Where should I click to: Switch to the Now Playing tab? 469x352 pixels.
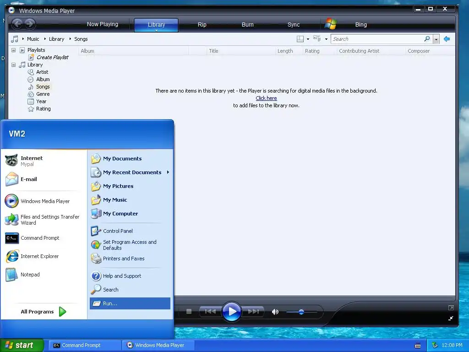102,24
